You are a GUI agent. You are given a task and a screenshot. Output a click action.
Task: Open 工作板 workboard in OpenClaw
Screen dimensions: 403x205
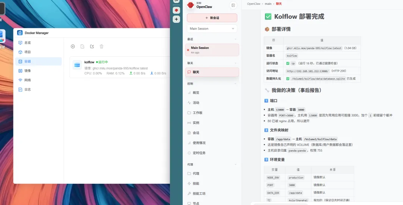[x=212, y=113]
